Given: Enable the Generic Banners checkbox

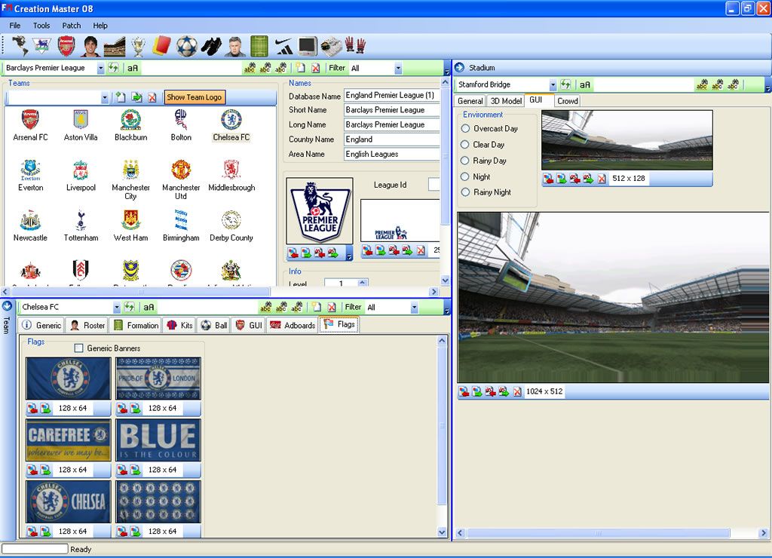Looking at the screenshot, I should pyautogui.click(x=79, y=348).
